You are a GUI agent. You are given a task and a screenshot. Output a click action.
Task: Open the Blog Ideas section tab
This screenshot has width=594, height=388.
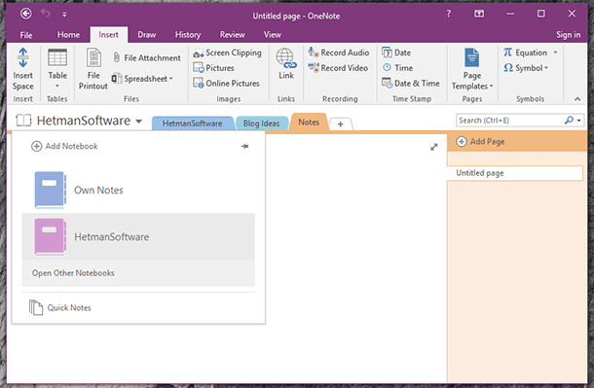point(261,123)
